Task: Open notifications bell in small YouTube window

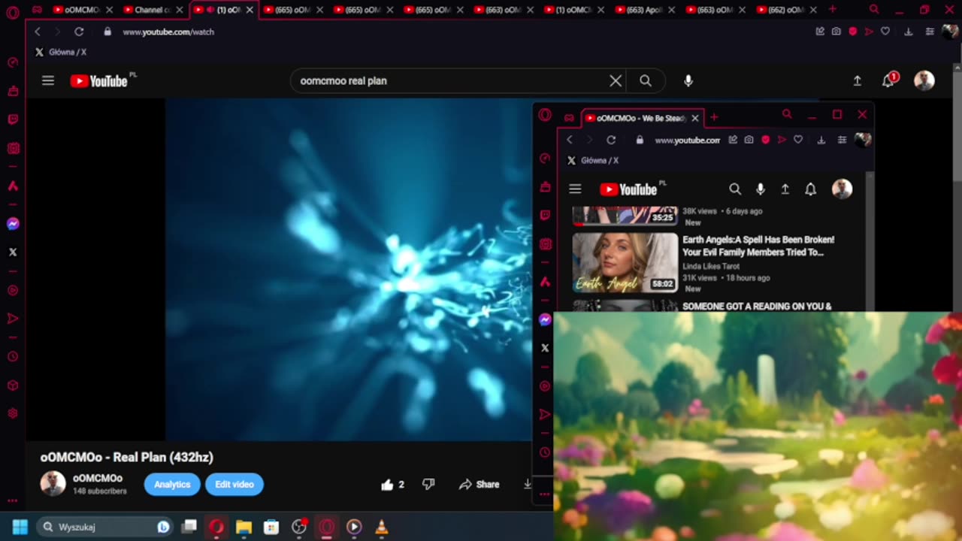Action: pyautogui.click(x=810, y=189)
